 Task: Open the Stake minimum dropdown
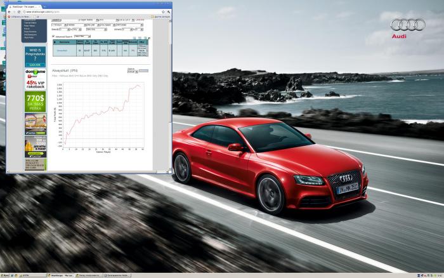(65, 29)
